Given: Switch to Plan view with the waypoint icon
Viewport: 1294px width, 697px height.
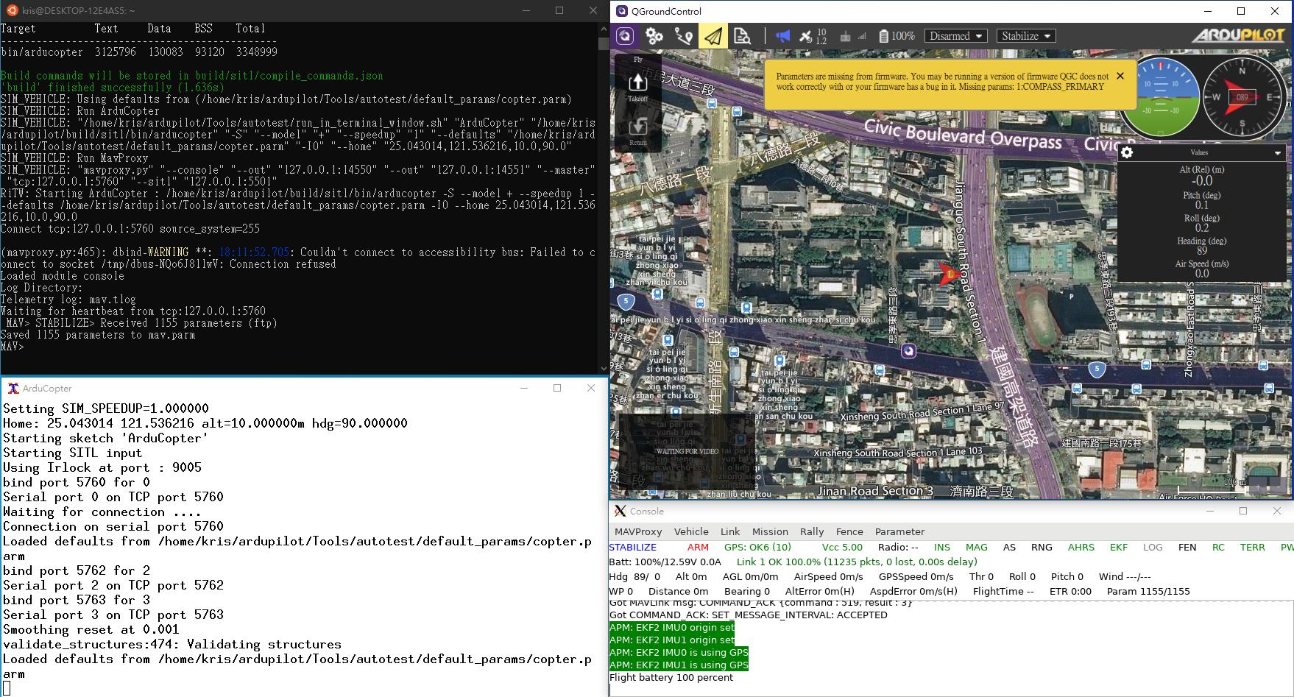Looking at the screenshot, I should click(683, 35).
